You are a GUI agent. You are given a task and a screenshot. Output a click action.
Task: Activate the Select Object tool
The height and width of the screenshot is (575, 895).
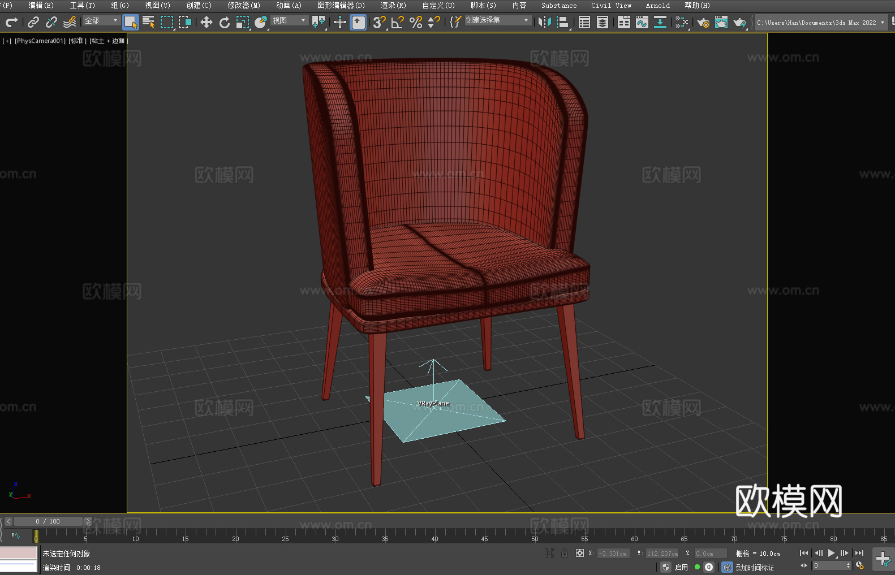click(131, 22)
